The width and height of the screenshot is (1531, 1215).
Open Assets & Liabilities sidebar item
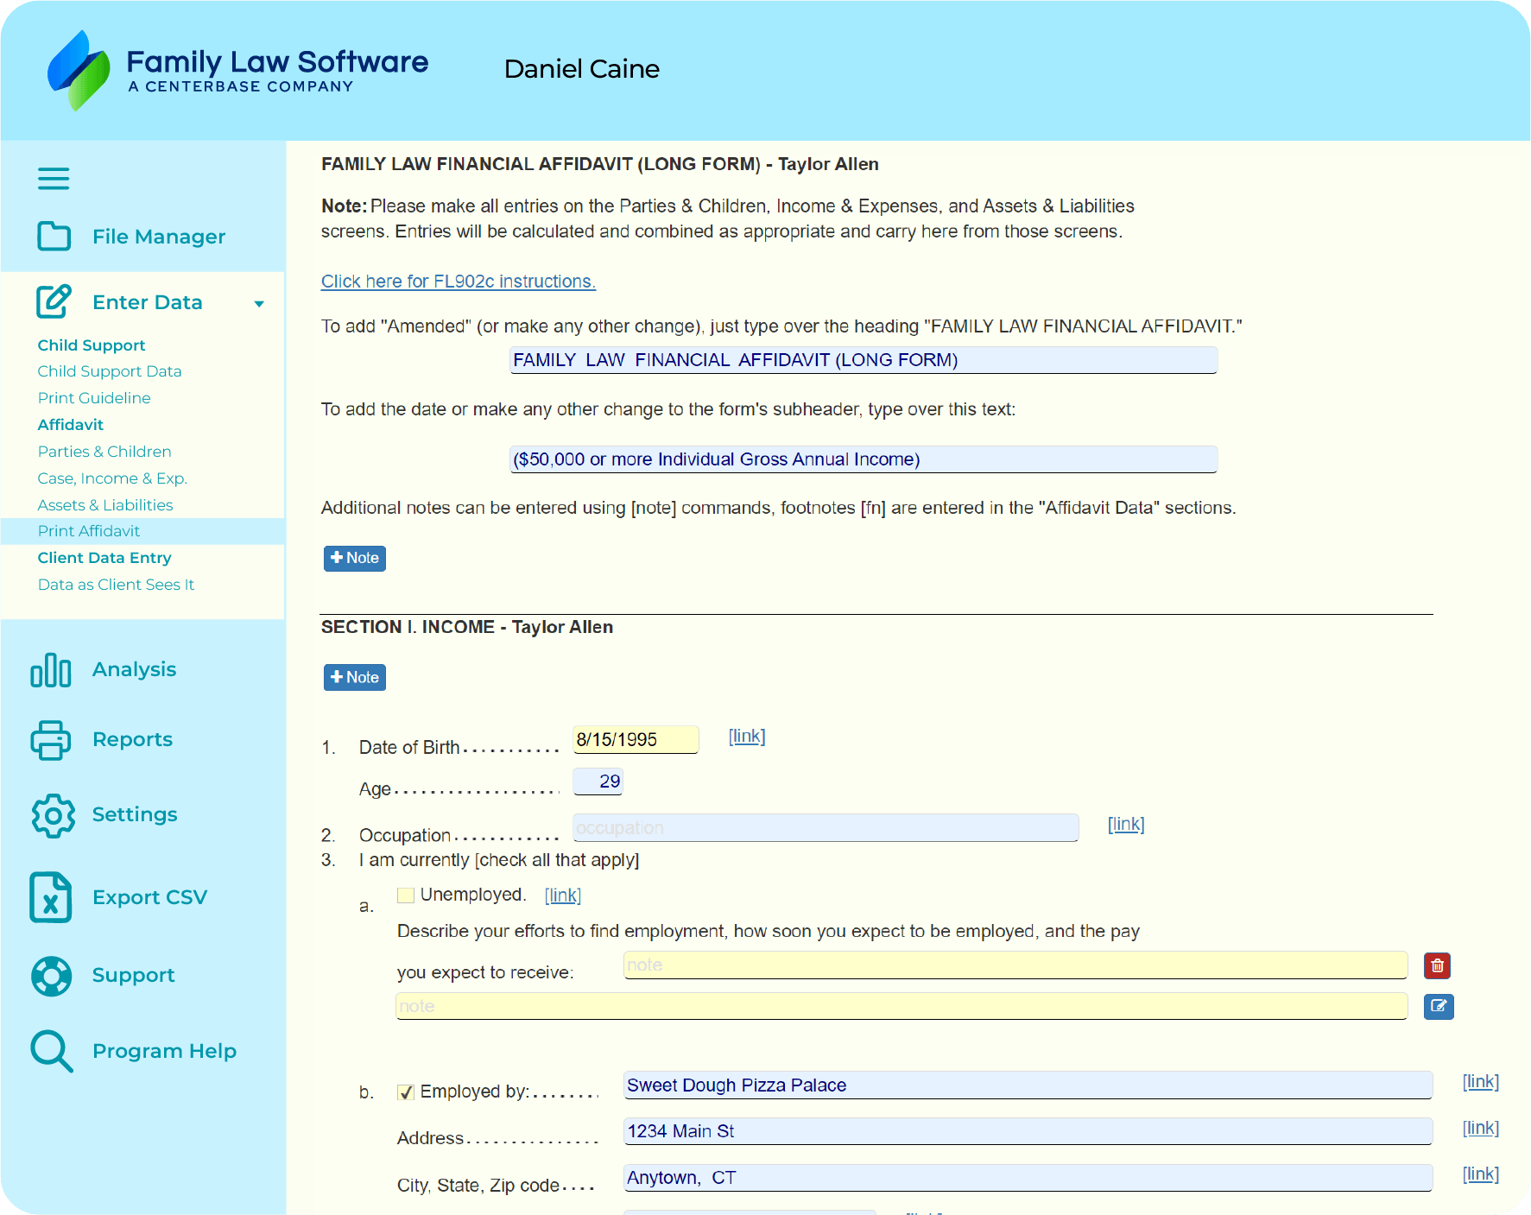(x=105, y=505)
